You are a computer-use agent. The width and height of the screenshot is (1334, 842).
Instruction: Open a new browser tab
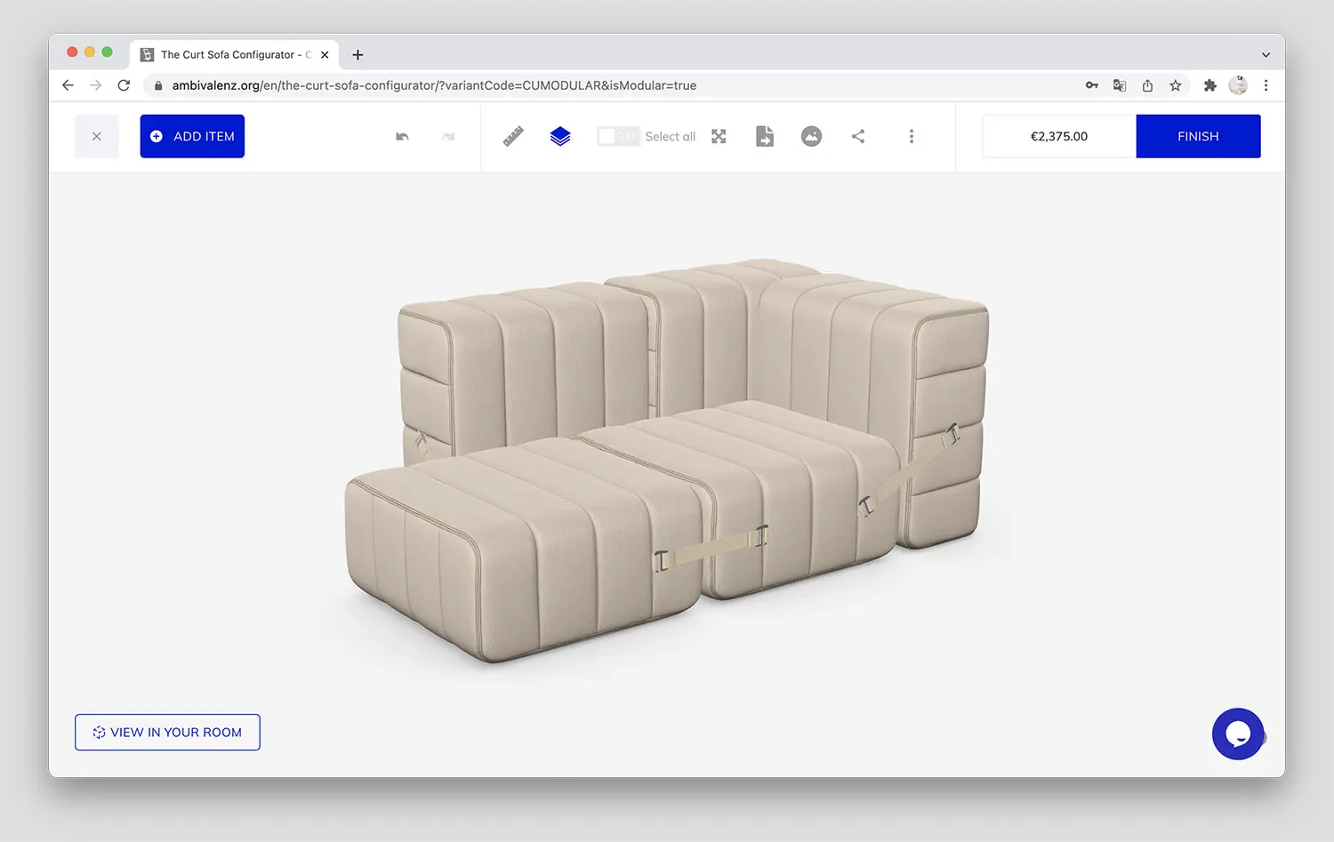point(358,55)
